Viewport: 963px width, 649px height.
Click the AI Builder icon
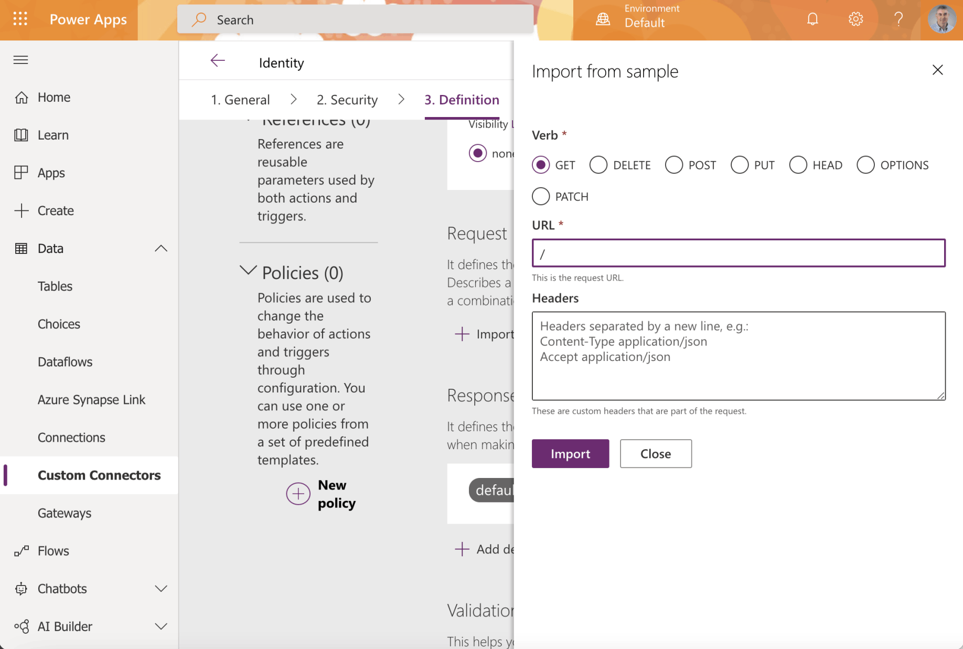[x=21, y=626]
